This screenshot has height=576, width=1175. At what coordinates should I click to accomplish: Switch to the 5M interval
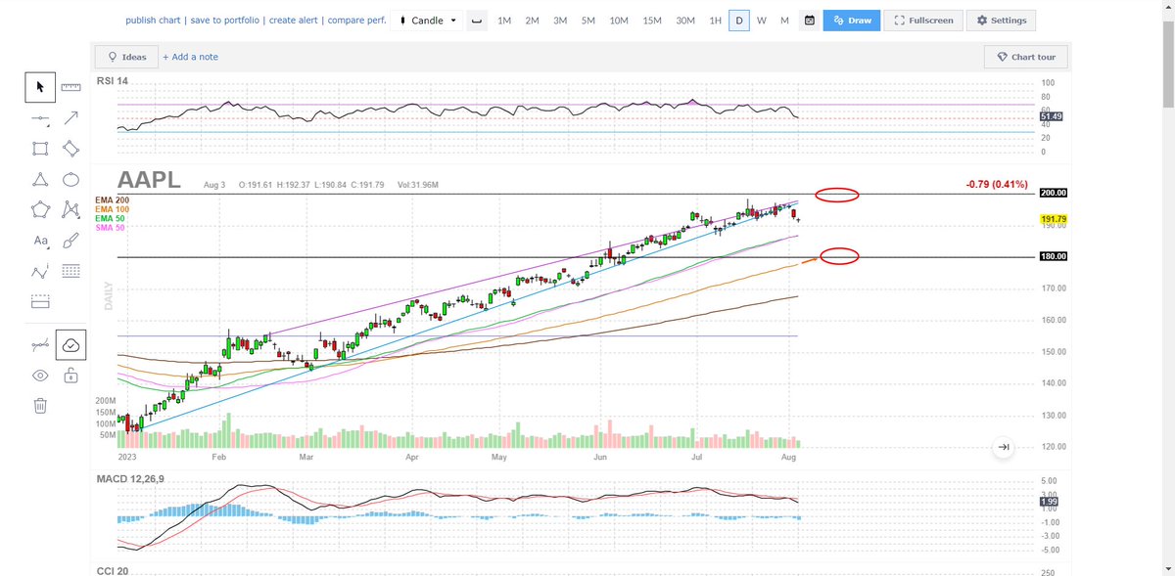587,21
